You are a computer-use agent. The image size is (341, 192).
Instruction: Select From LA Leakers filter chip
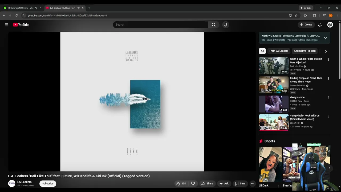279,51
